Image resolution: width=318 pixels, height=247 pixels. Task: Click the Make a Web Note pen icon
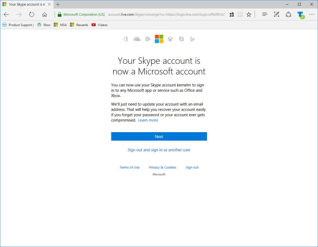coord(276,14)
